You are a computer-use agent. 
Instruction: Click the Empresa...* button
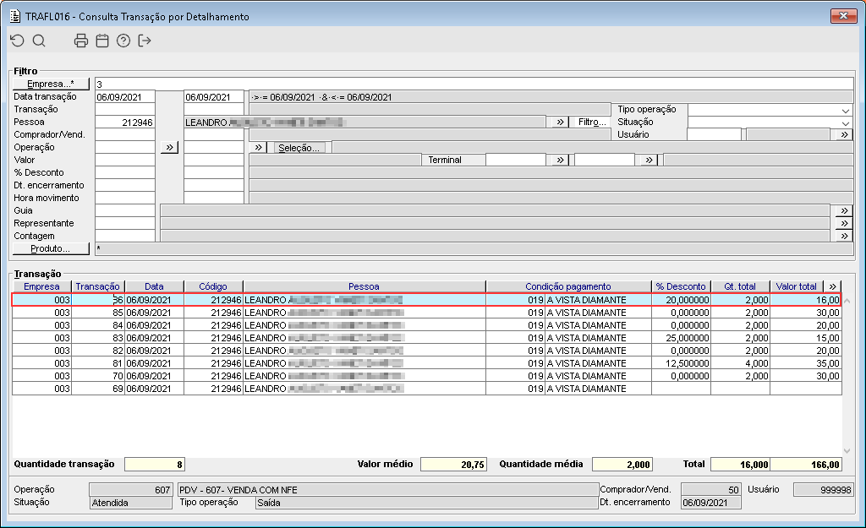(51, 84)
